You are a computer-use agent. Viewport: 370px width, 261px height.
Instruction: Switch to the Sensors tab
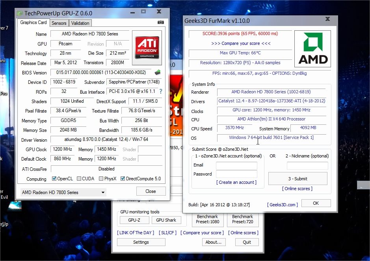pos(59,23)
